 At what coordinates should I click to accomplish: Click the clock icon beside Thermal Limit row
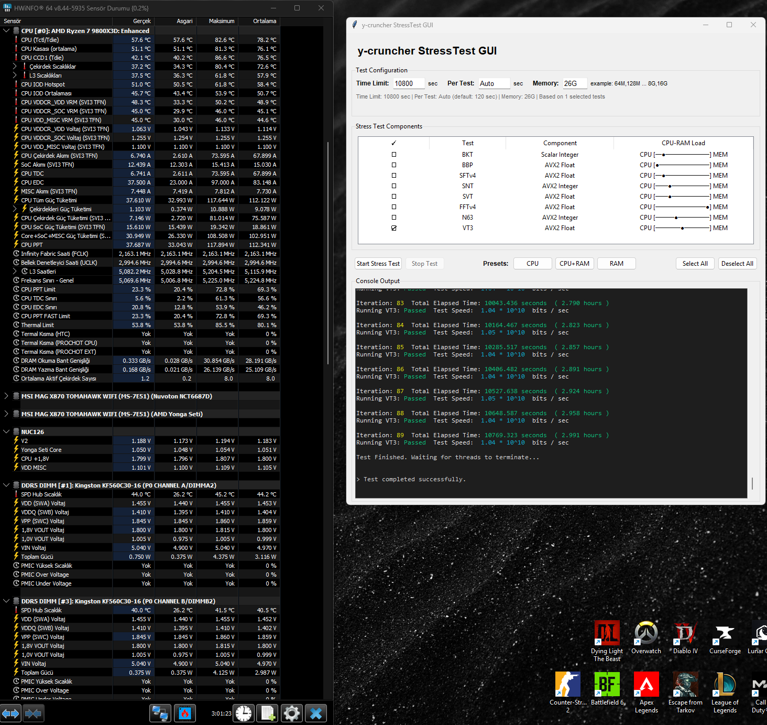(x=16, y=325)
